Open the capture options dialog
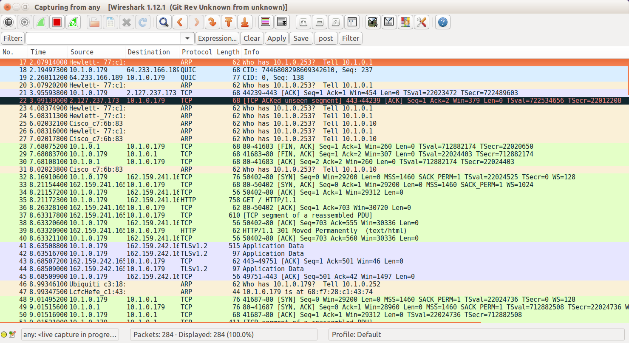629x343 pixels. pyautogui.click(x=25, y=22)
